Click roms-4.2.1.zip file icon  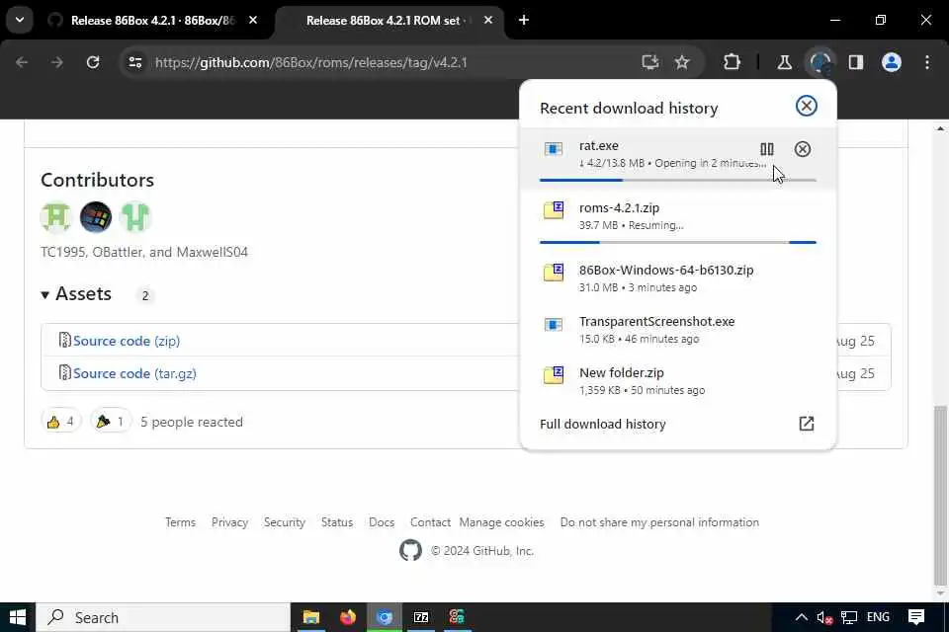[554, 210]
